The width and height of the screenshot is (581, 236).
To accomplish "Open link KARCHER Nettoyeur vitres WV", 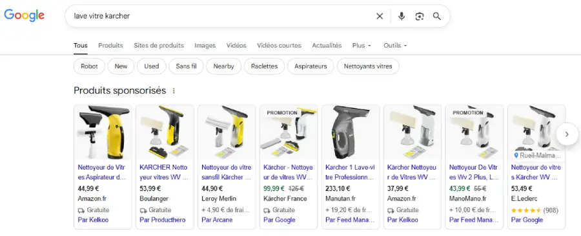I will tap(164, 172).
